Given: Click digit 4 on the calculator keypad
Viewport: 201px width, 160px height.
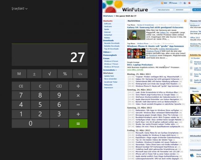Looking at the screenshot, I should point(21,105).
